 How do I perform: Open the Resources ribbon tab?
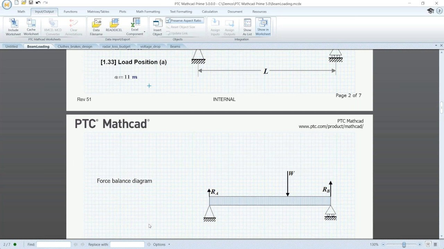pyautogui.click(x=259, y=11)
